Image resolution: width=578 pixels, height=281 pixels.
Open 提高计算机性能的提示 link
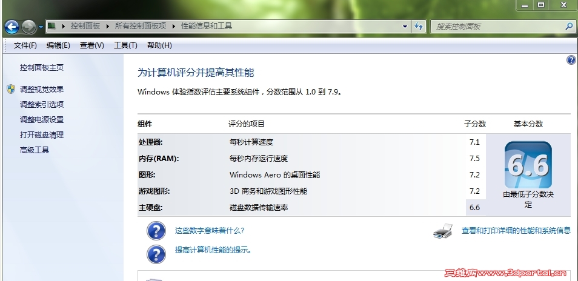coord(213,250)
